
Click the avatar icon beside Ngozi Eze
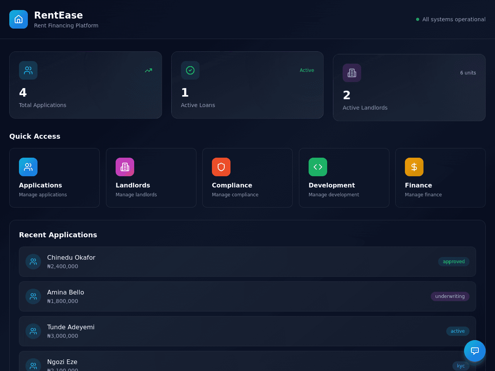pyautogui.click(x=33, y=365)
